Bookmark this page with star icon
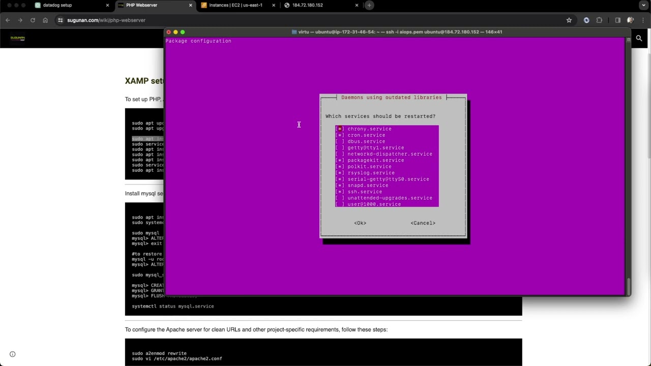 click(x=569, y=20)
